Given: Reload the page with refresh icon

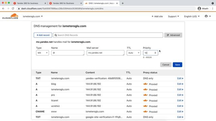Looking at the screenshot, I should click(x=13, y=8).
